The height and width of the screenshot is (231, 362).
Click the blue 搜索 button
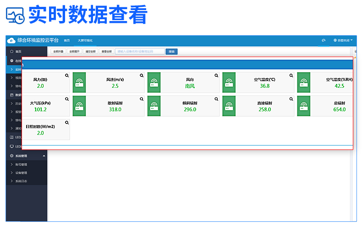pos(171,52)
